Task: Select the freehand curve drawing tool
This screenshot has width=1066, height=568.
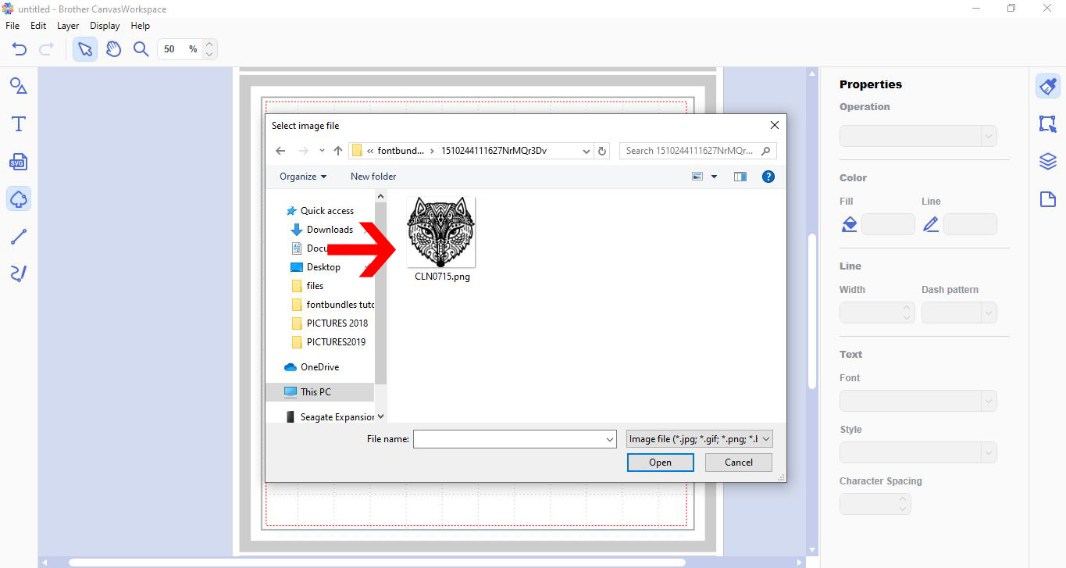Action: 19,273
